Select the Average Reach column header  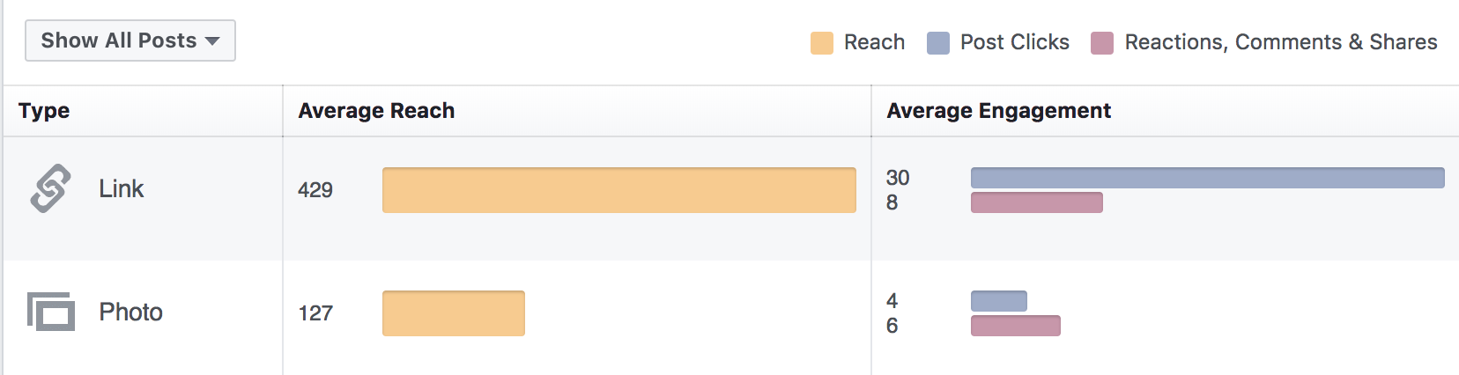click(376, 111)
